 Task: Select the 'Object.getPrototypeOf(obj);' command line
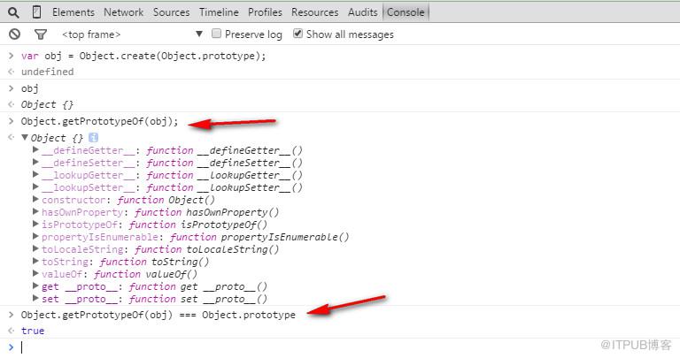point(99,121)
